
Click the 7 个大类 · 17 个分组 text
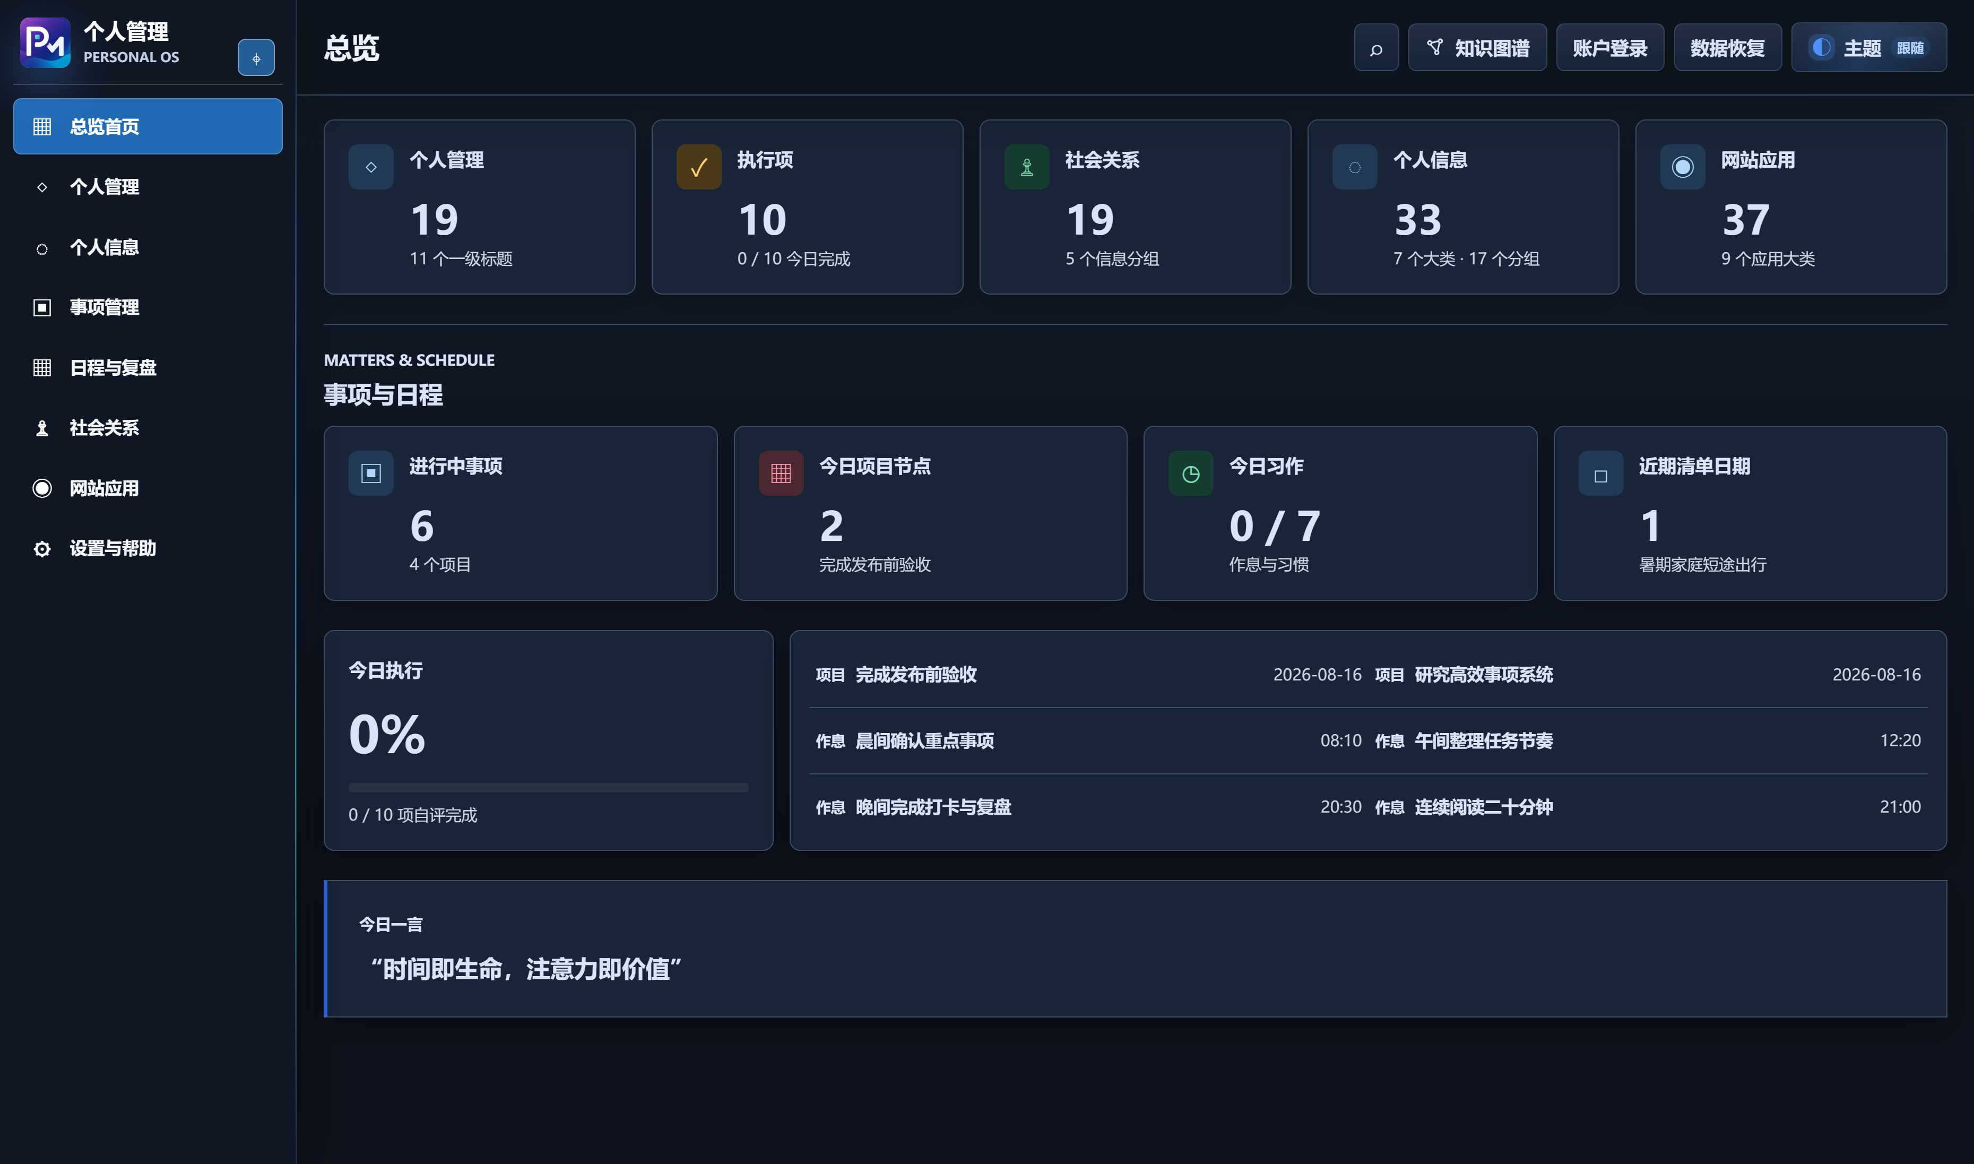pos(1466,259)
